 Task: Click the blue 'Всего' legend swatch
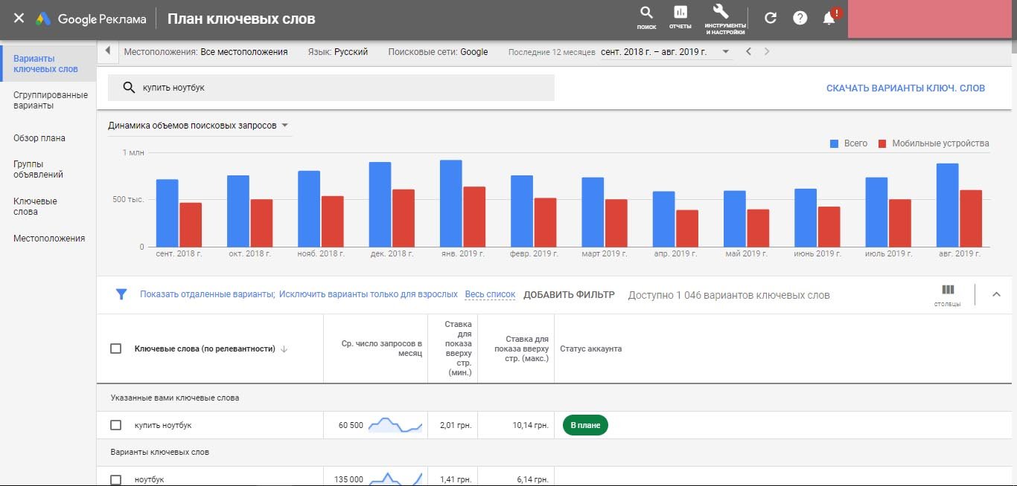point(835,143)
